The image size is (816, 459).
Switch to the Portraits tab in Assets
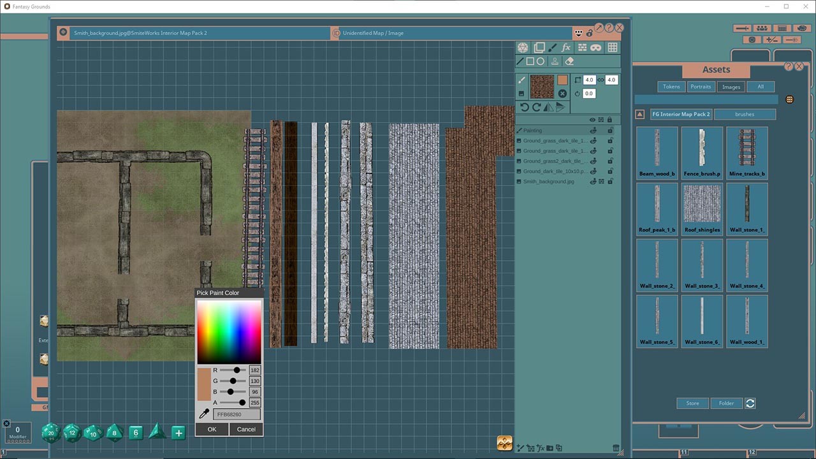[701, 87]
